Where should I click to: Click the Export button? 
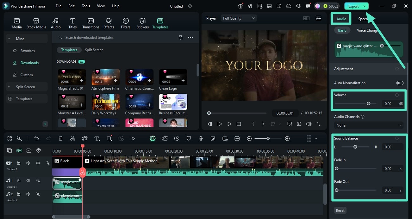click(x=353, y=6)
